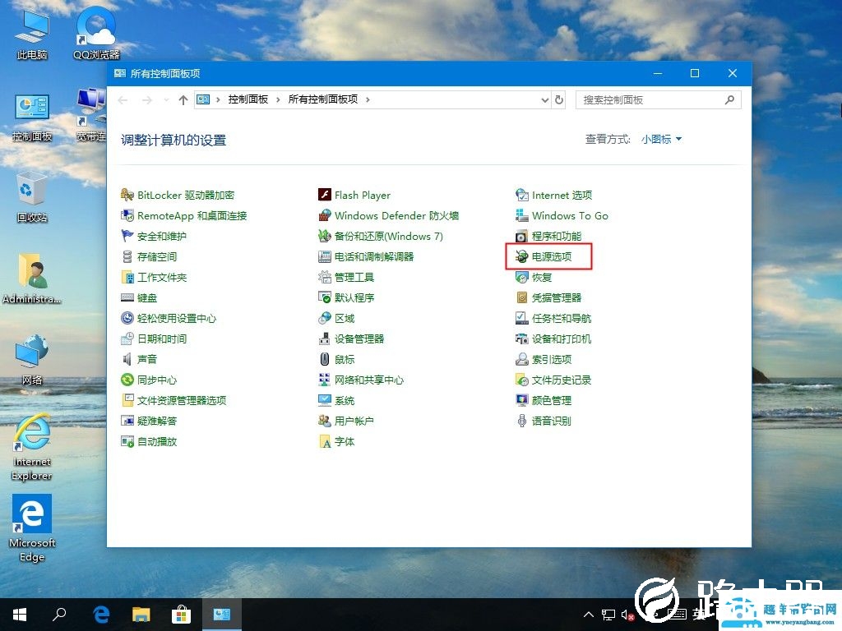The height and width of the screenshot is (631, 842).
Task: Click the 索引选项 link
Action: (552, 360)
